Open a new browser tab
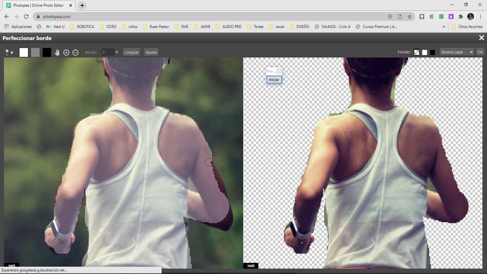Viewport: 487px width, 274px height. point(82,5)
